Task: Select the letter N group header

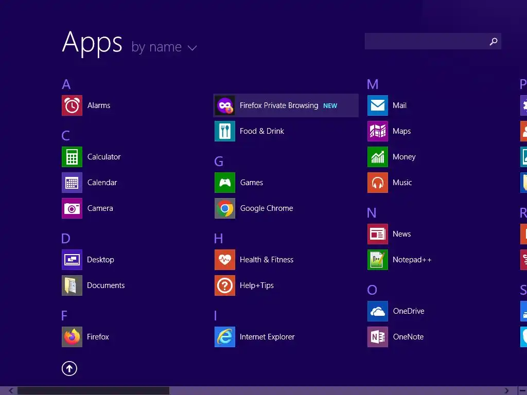Action: (x=372, y=213)
